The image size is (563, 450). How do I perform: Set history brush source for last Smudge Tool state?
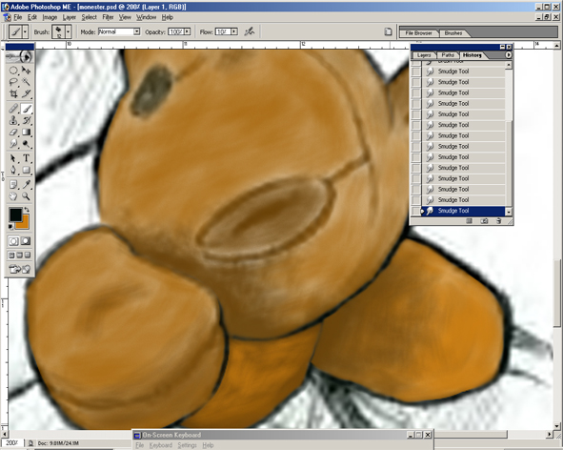pos(415,211)
